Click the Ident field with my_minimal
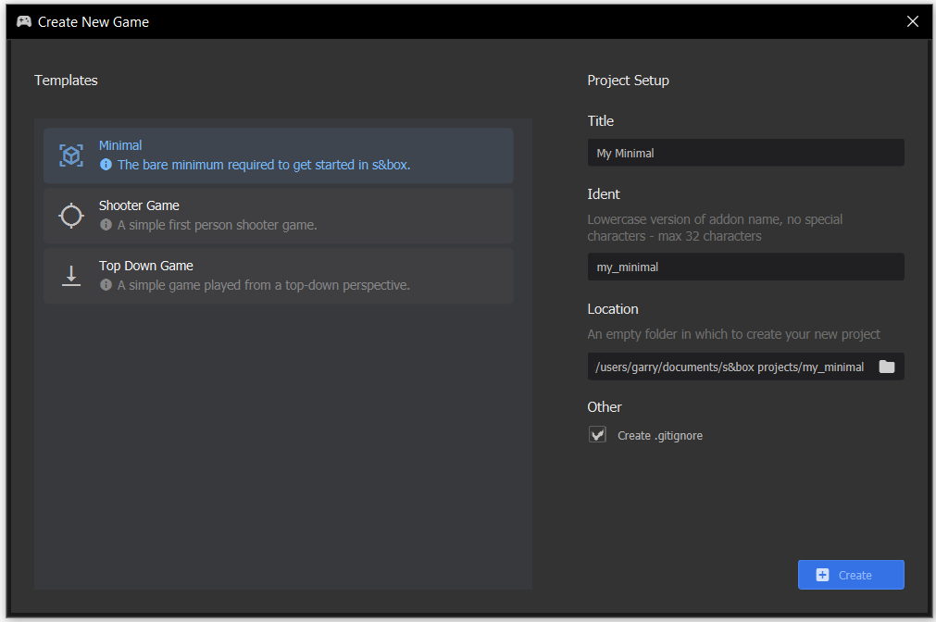 (x=744, y=267)
